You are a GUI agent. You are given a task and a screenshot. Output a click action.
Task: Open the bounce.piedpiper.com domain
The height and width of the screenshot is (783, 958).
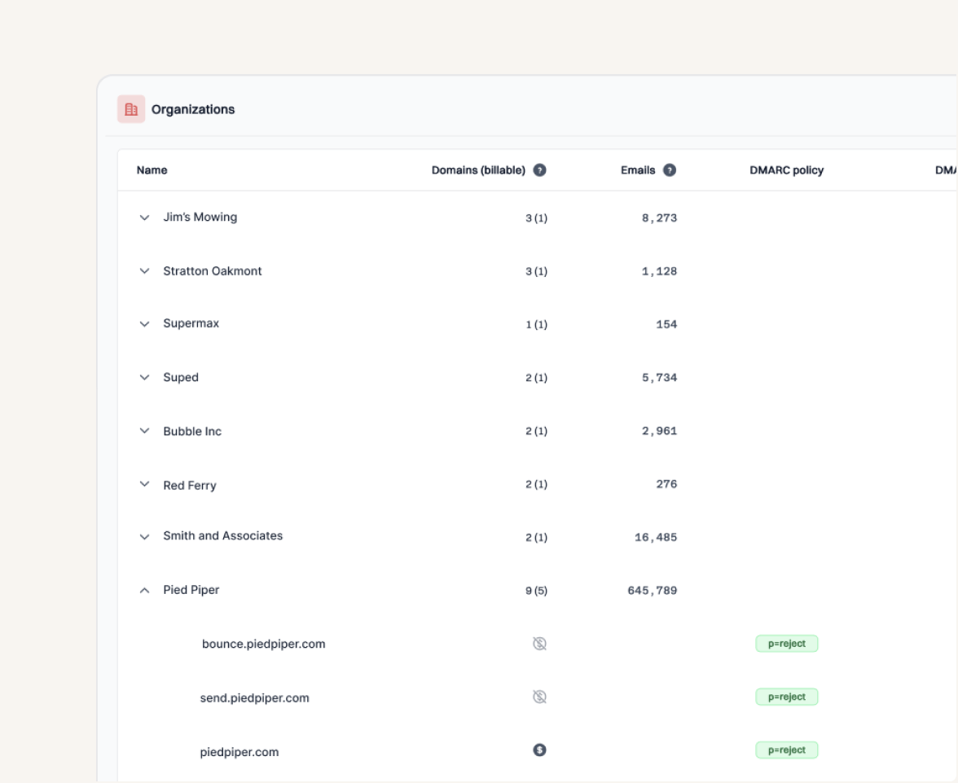pos(263,644)
